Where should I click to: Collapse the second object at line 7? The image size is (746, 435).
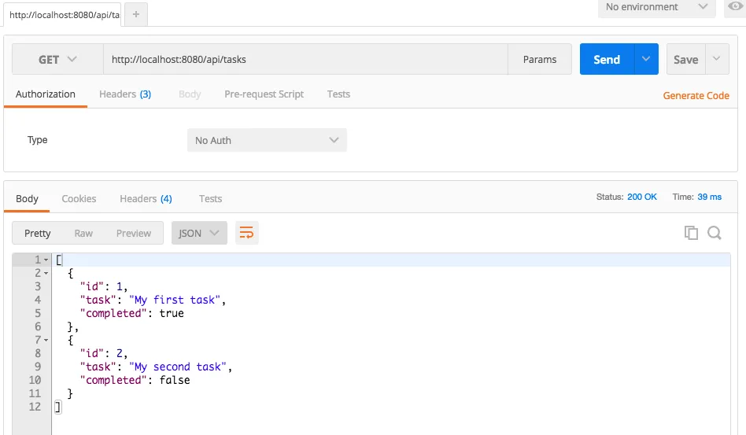[46, 340]
